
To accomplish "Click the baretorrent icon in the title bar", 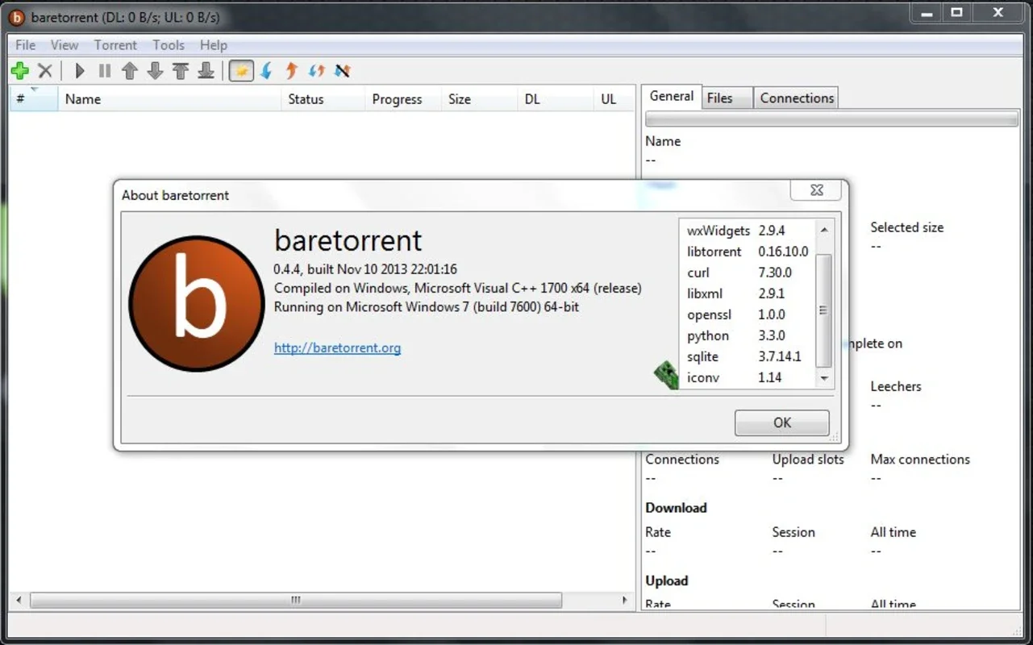I will [x=16, y=17].
